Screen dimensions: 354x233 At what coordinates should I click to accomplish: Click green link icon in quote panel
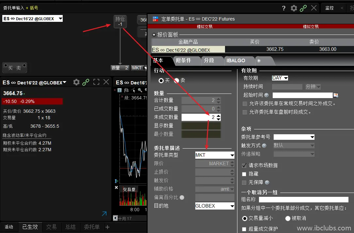click(86, 82)
